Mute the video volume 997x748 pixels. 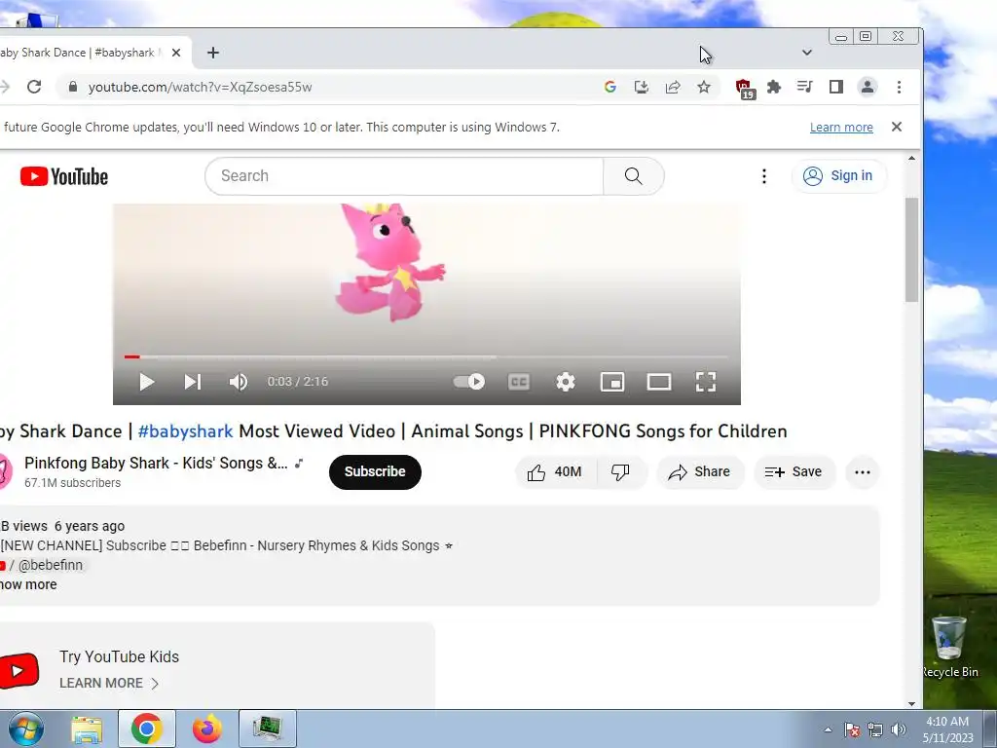pyautogui.click(x=239, y=382)
